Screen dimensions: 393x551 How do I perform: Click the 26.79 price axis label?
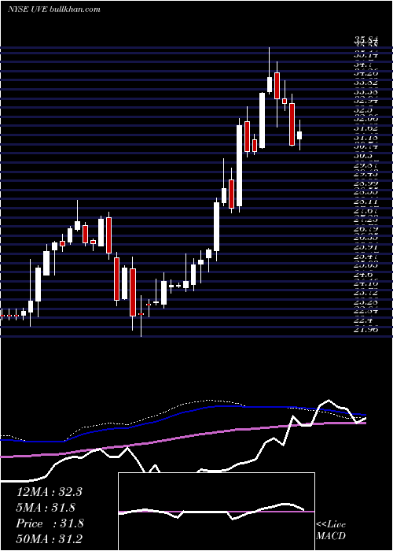[366, 229]
